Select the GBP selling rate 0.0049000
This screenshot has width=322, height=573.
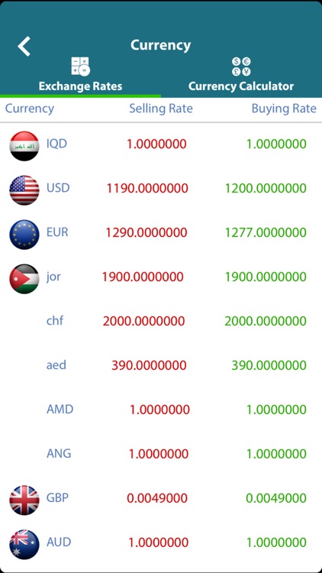pyautogui.click(x=157, y=497)
